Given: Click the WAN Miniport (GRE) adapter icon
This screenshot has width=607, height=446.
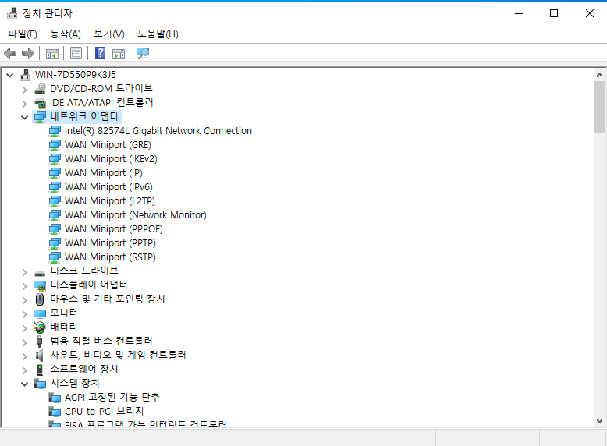Looking at the screenshot, I should point(55,145).
